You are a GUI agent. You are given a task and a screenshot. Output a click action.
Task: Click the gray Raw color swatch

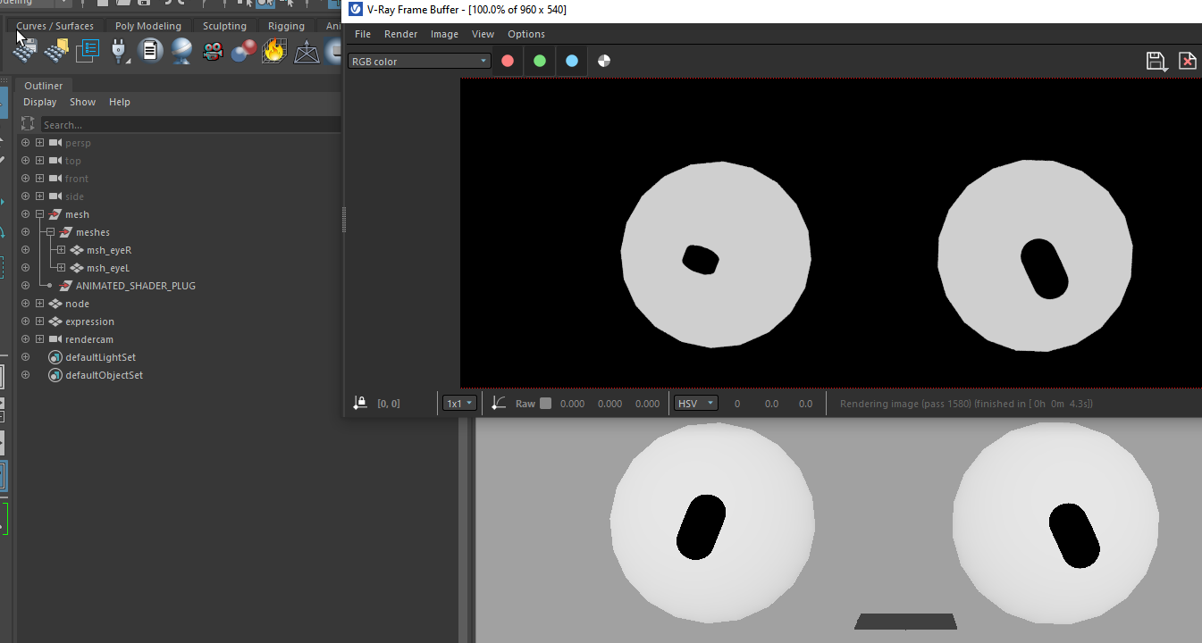tap(545, 404)
